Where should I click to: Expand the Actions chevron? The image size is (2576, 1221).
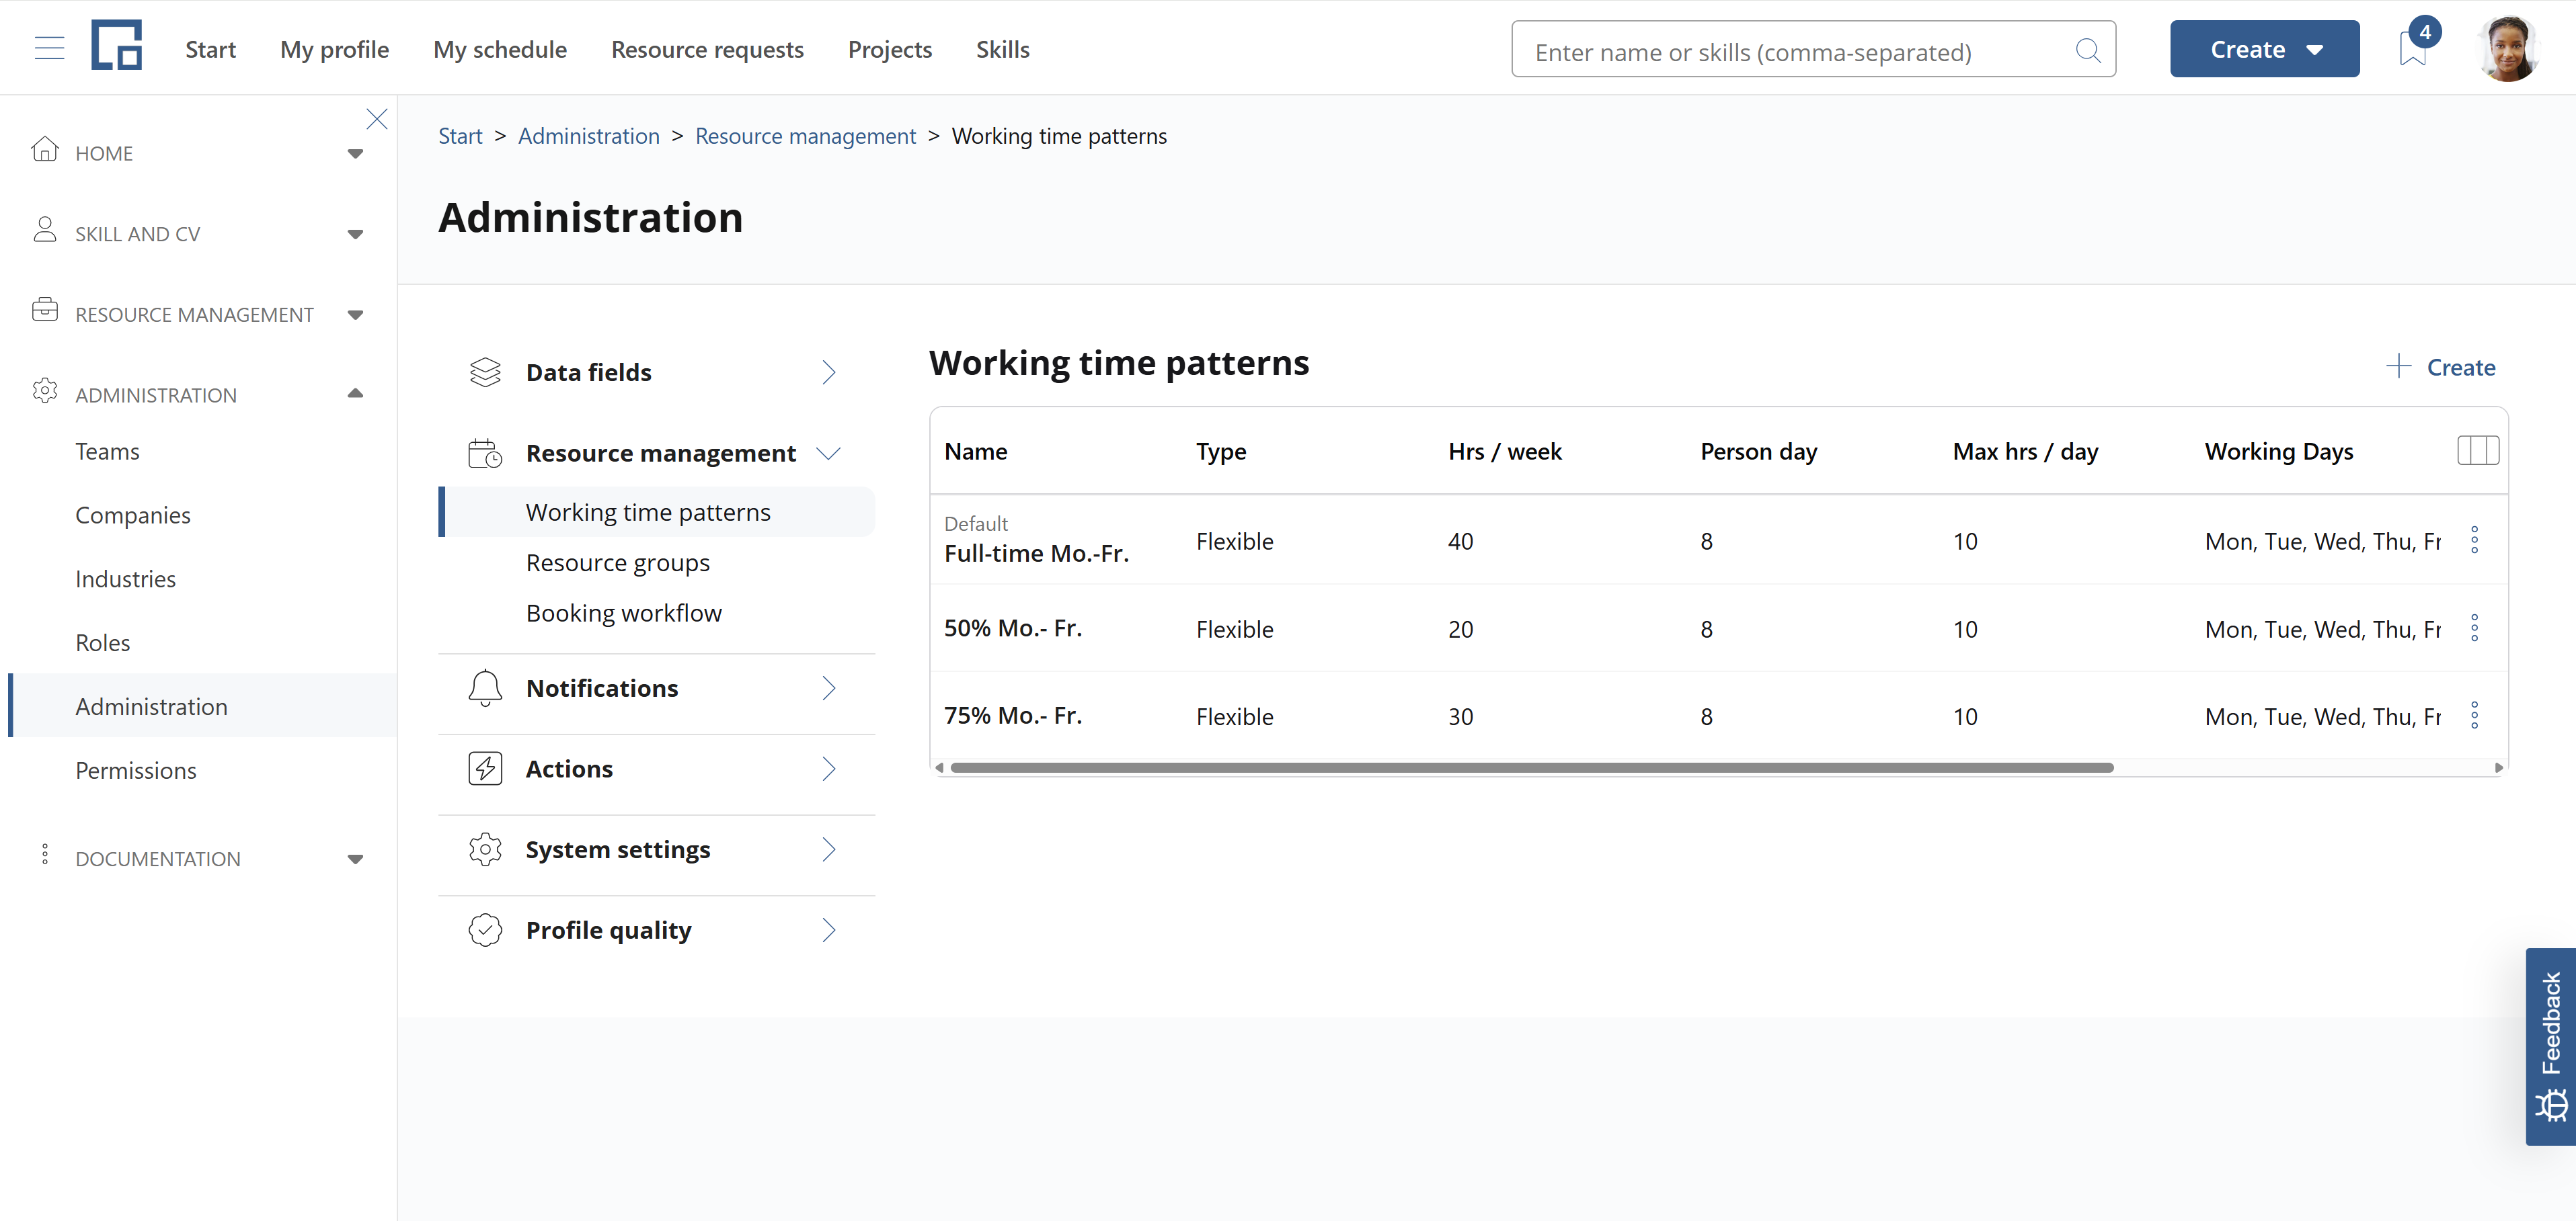tap(829, 768)
